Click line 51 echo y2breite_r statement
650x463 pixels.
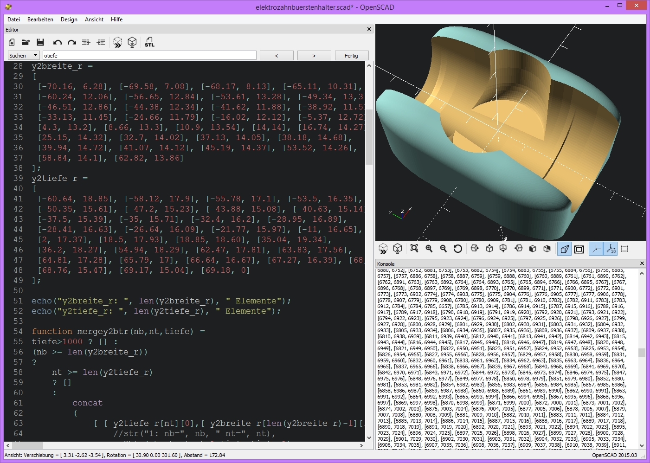[x=161, y=301]
